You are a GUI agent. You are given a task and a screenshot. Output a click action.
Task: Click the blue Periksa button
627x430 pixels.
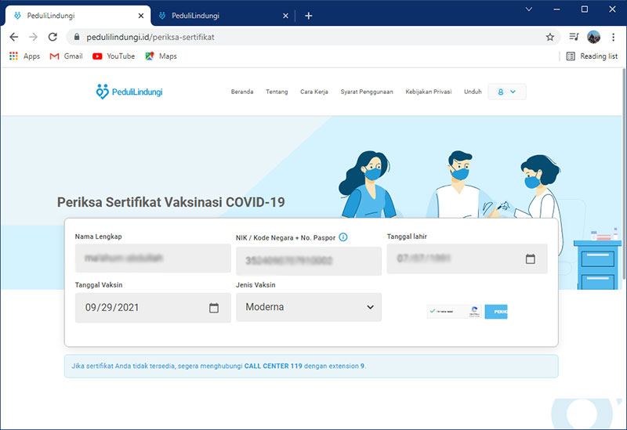point(496,312)
